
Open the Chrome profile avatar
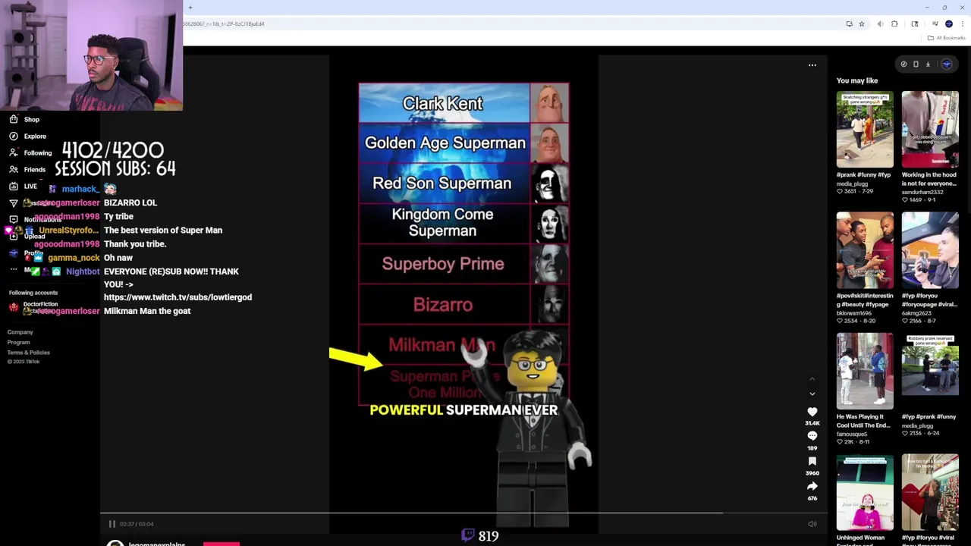coord(949,24)
